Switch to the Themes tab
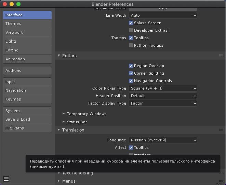The image size is (226, 185). point(27,24)
